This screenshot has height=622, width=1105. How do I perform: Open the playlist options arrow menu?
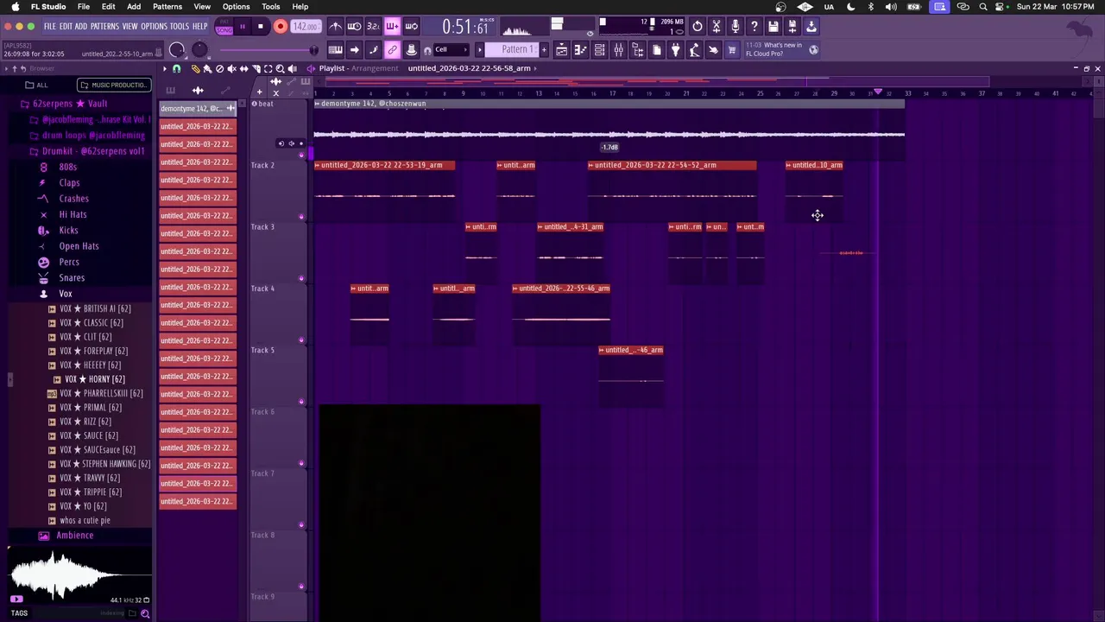[164, 68]
